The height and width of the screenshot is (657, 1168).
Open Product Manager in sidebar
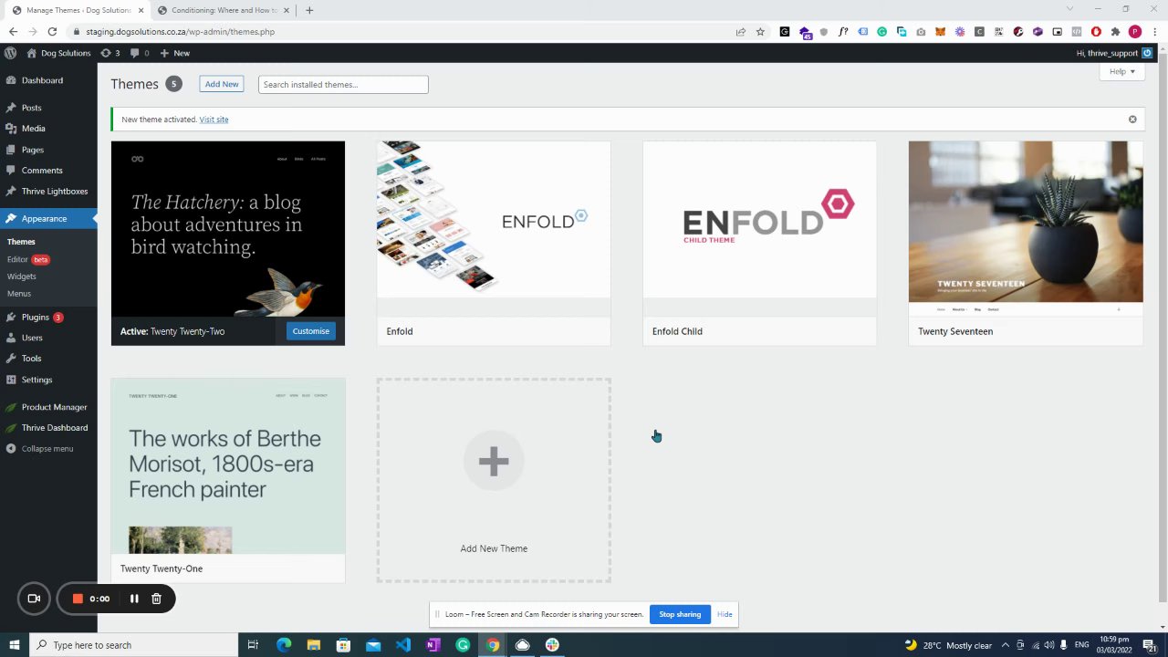[x=54, y=407]
